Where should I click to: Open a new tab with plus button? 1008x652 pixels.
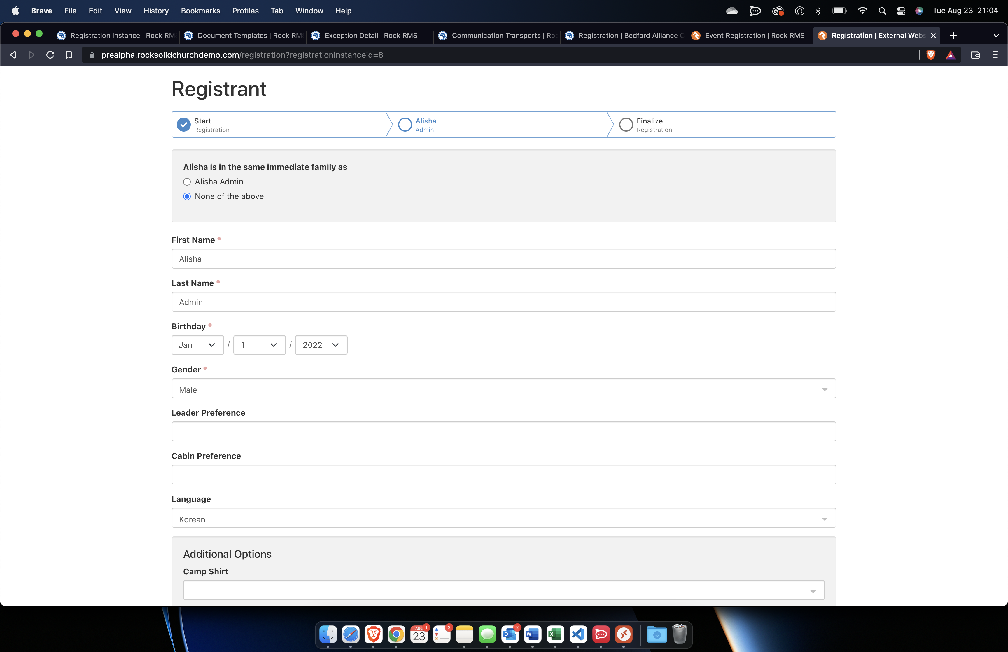[953, 36]
